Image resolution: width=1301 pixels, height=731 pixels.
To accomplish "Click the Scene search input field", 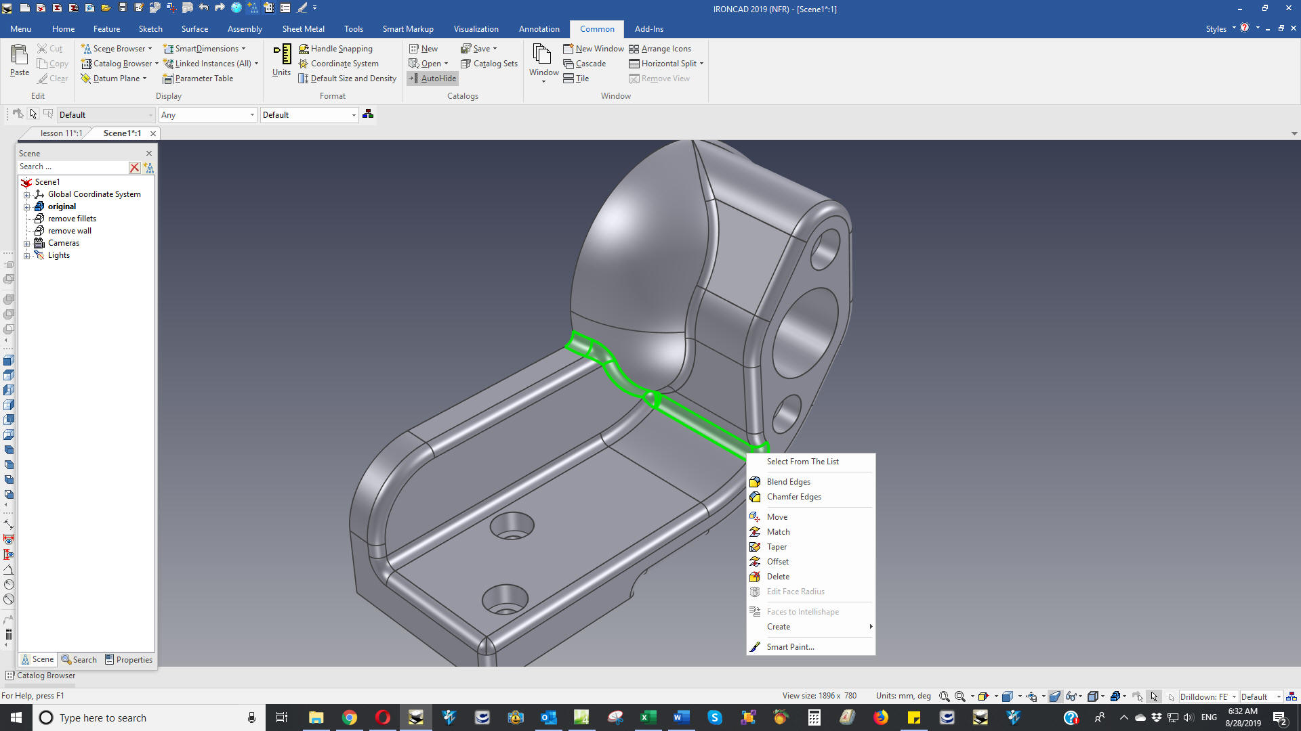I will point(71,167).
